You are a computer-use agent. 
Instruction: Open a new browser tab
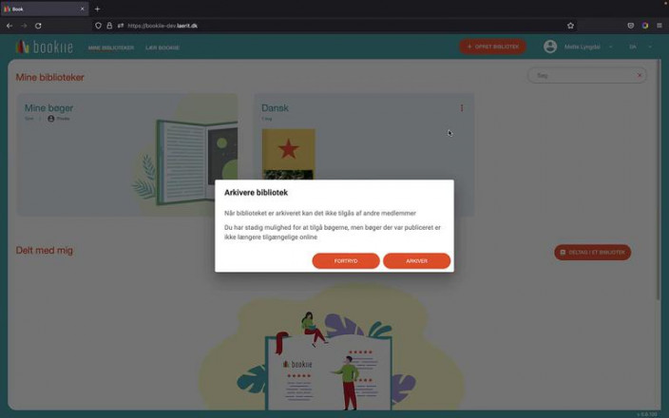pyautogui.click(x=97, y=9)
